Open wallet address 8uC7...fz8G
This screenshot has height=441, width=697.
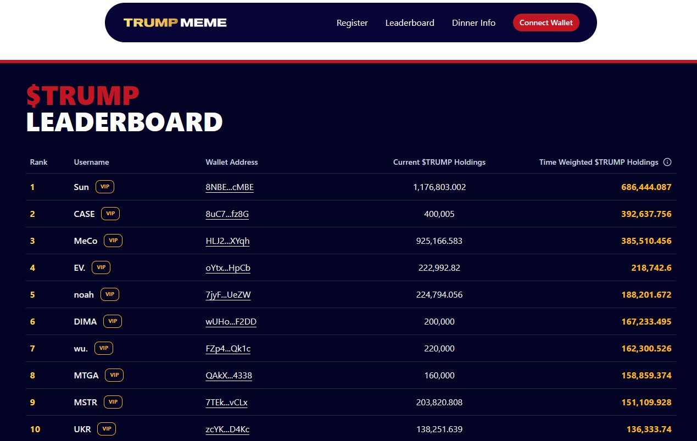click(227, 214)
